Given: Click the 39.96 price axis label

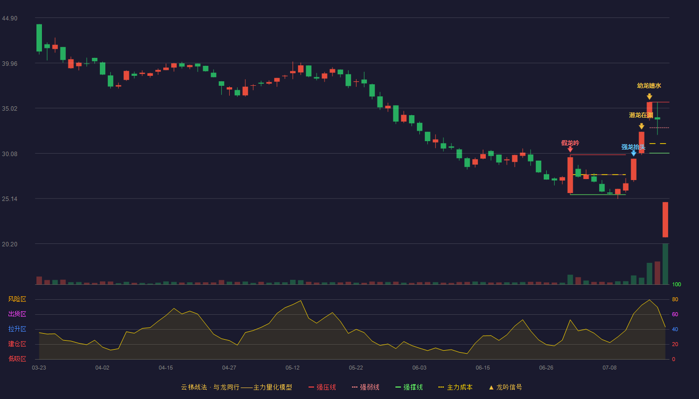Looking at the screenshot, I should pyautogui.click(x=9, y=64).
